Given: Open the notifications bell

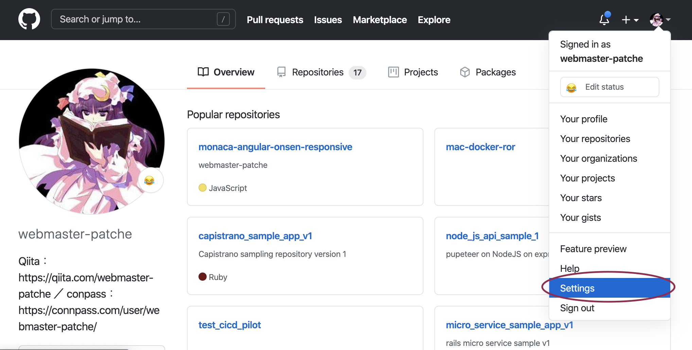Looking at the screenshot, I should (604, 19).
